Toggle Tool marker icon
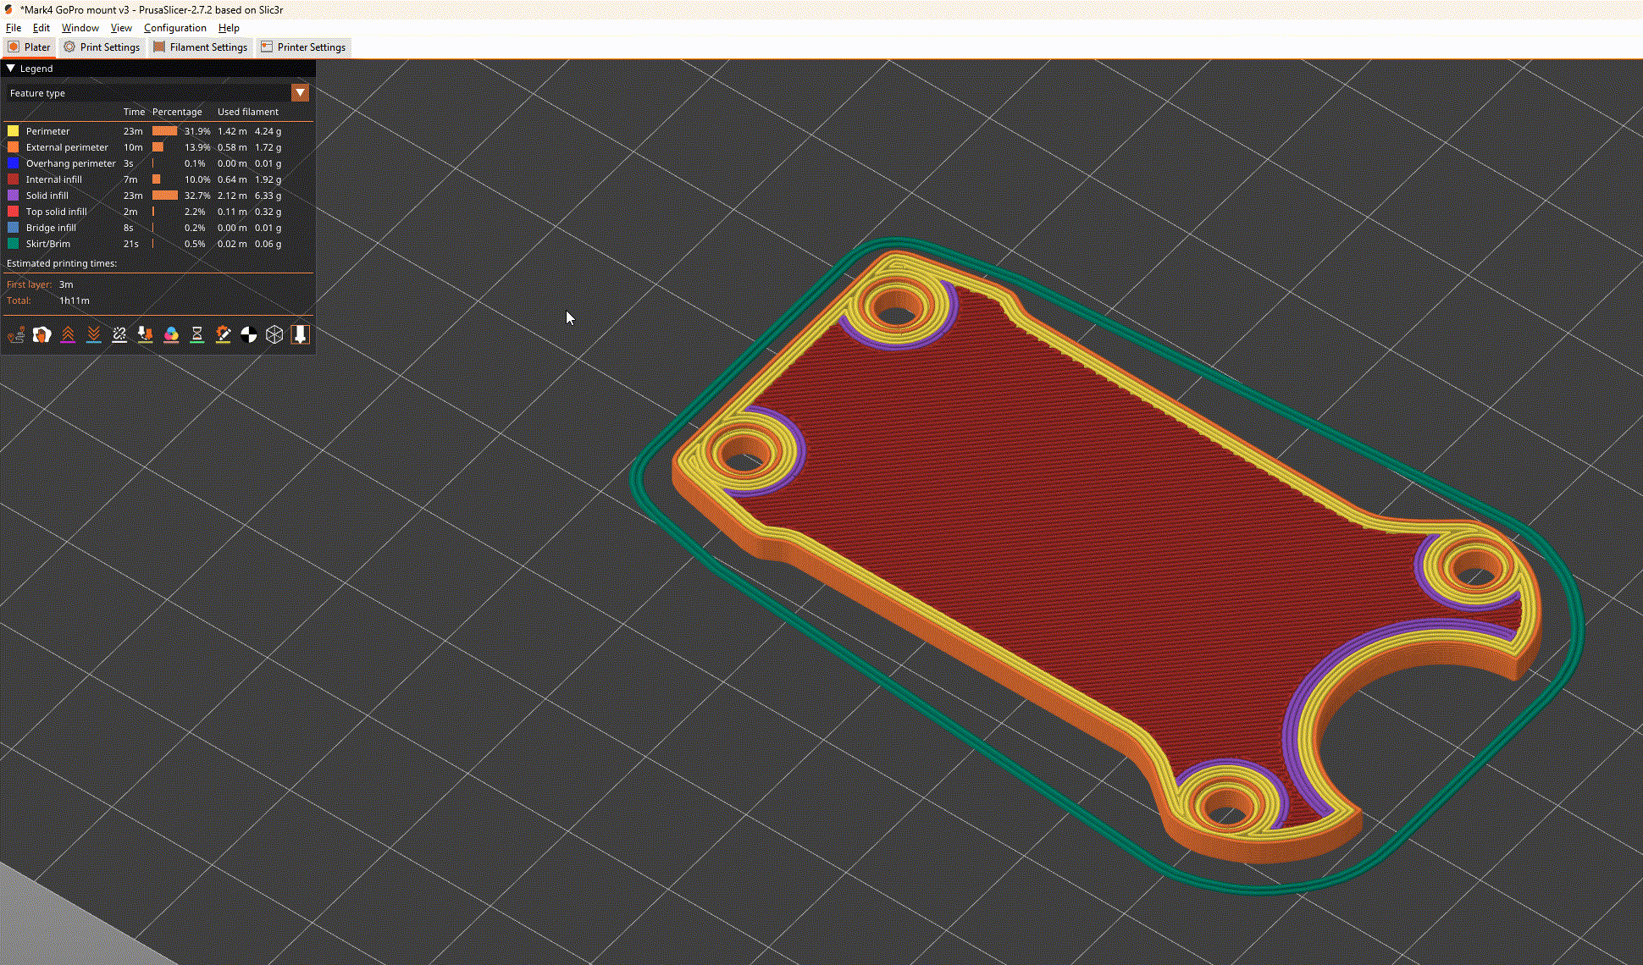This screenshot has height=965, width=1643. pyautogui.click(x=300, y=335)
